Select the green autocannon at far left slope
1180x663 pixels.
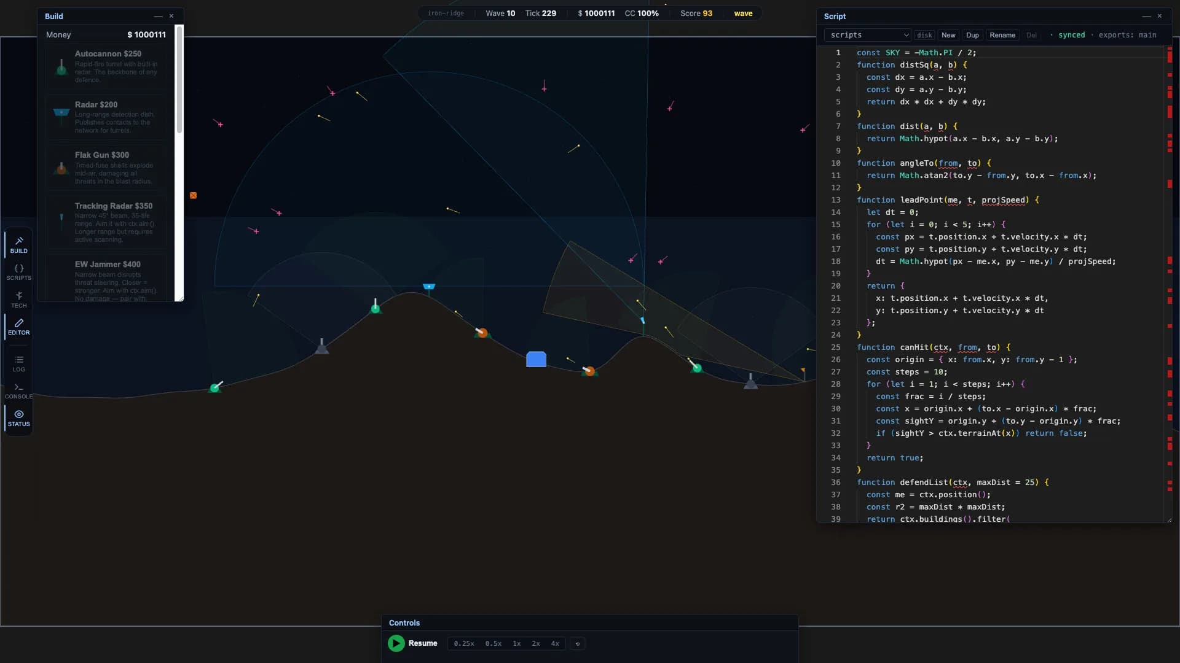coord(215,387)
